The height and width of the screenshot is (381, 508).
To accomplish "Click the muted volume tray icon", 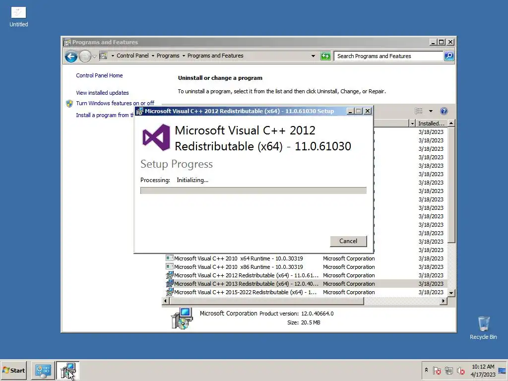I will coord(460,370).
